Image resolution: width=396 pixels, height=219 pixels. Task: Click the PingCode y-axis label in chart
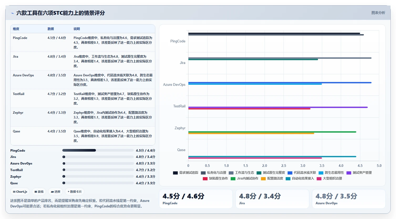click(178, 41)
